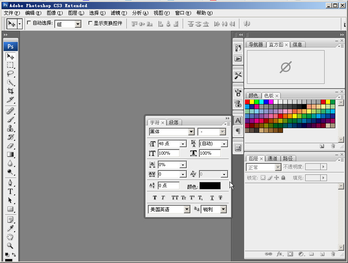Open the 滤镜 menu
Viewport: 348px width, 263px height.
coord(119,13)
